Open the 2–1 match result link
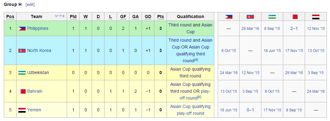Screen dimensions: 330x121 (294, 28)
